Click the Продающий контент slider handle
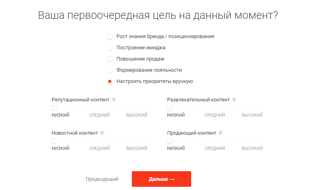This screenshot has width=315, height=190. pos(169,141)
